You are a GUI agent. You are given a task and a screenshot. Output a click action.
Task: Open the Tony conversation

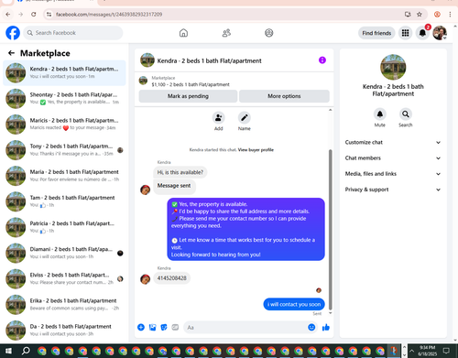pyautogui.click(x=64, y=150)
